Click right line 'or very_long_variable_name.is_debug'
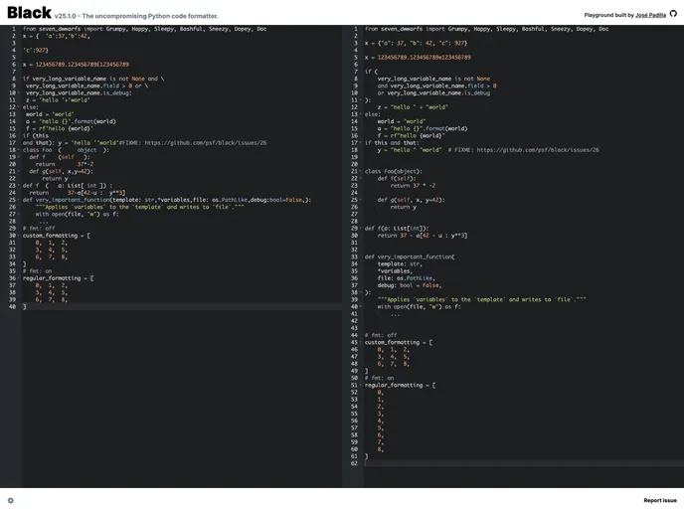This screenshot has width=684, height=509. pos(433,92)
